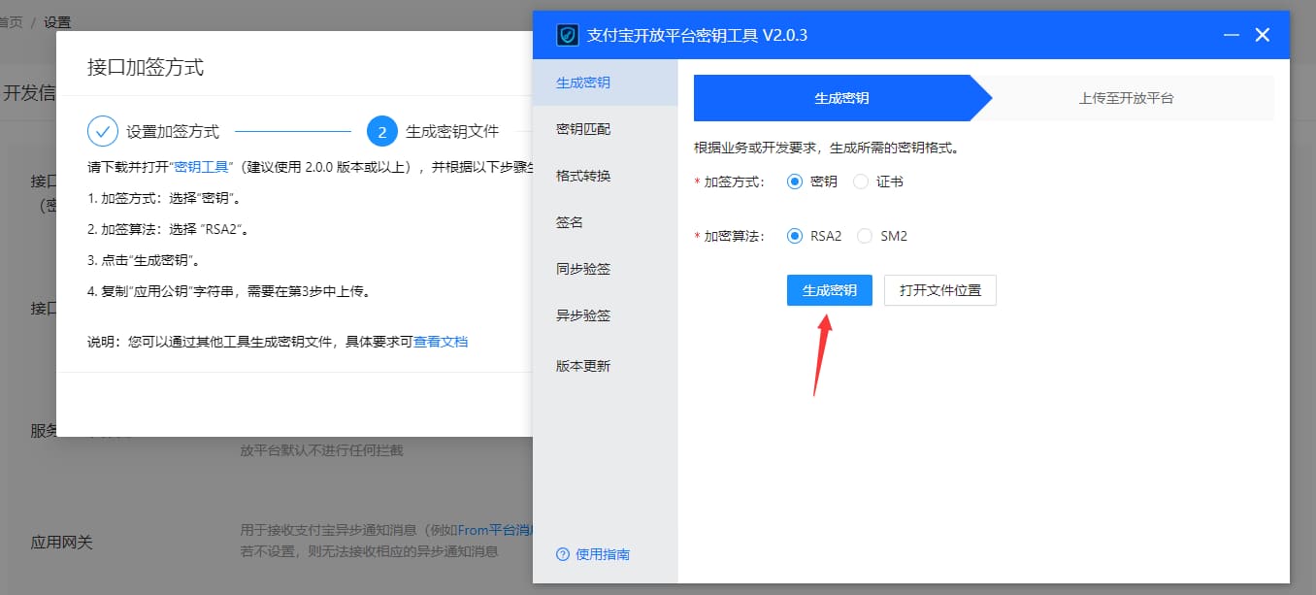Click the question mark icon beside 使用指南
This screenshot has height=595, width=1316.
tap(563, 554)
